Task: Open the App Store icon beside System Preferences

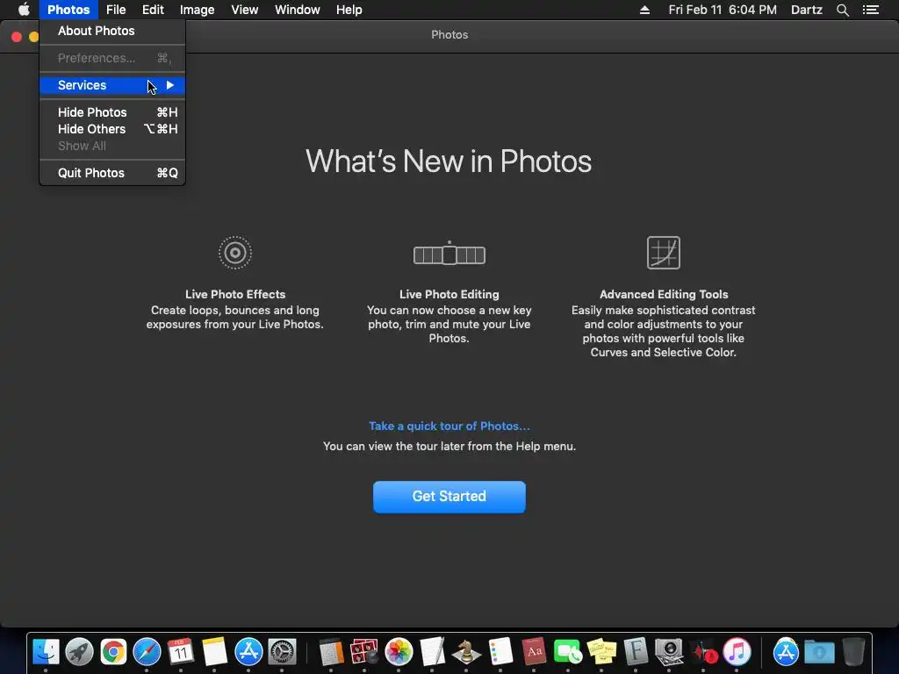Action: tap(248, 652)
